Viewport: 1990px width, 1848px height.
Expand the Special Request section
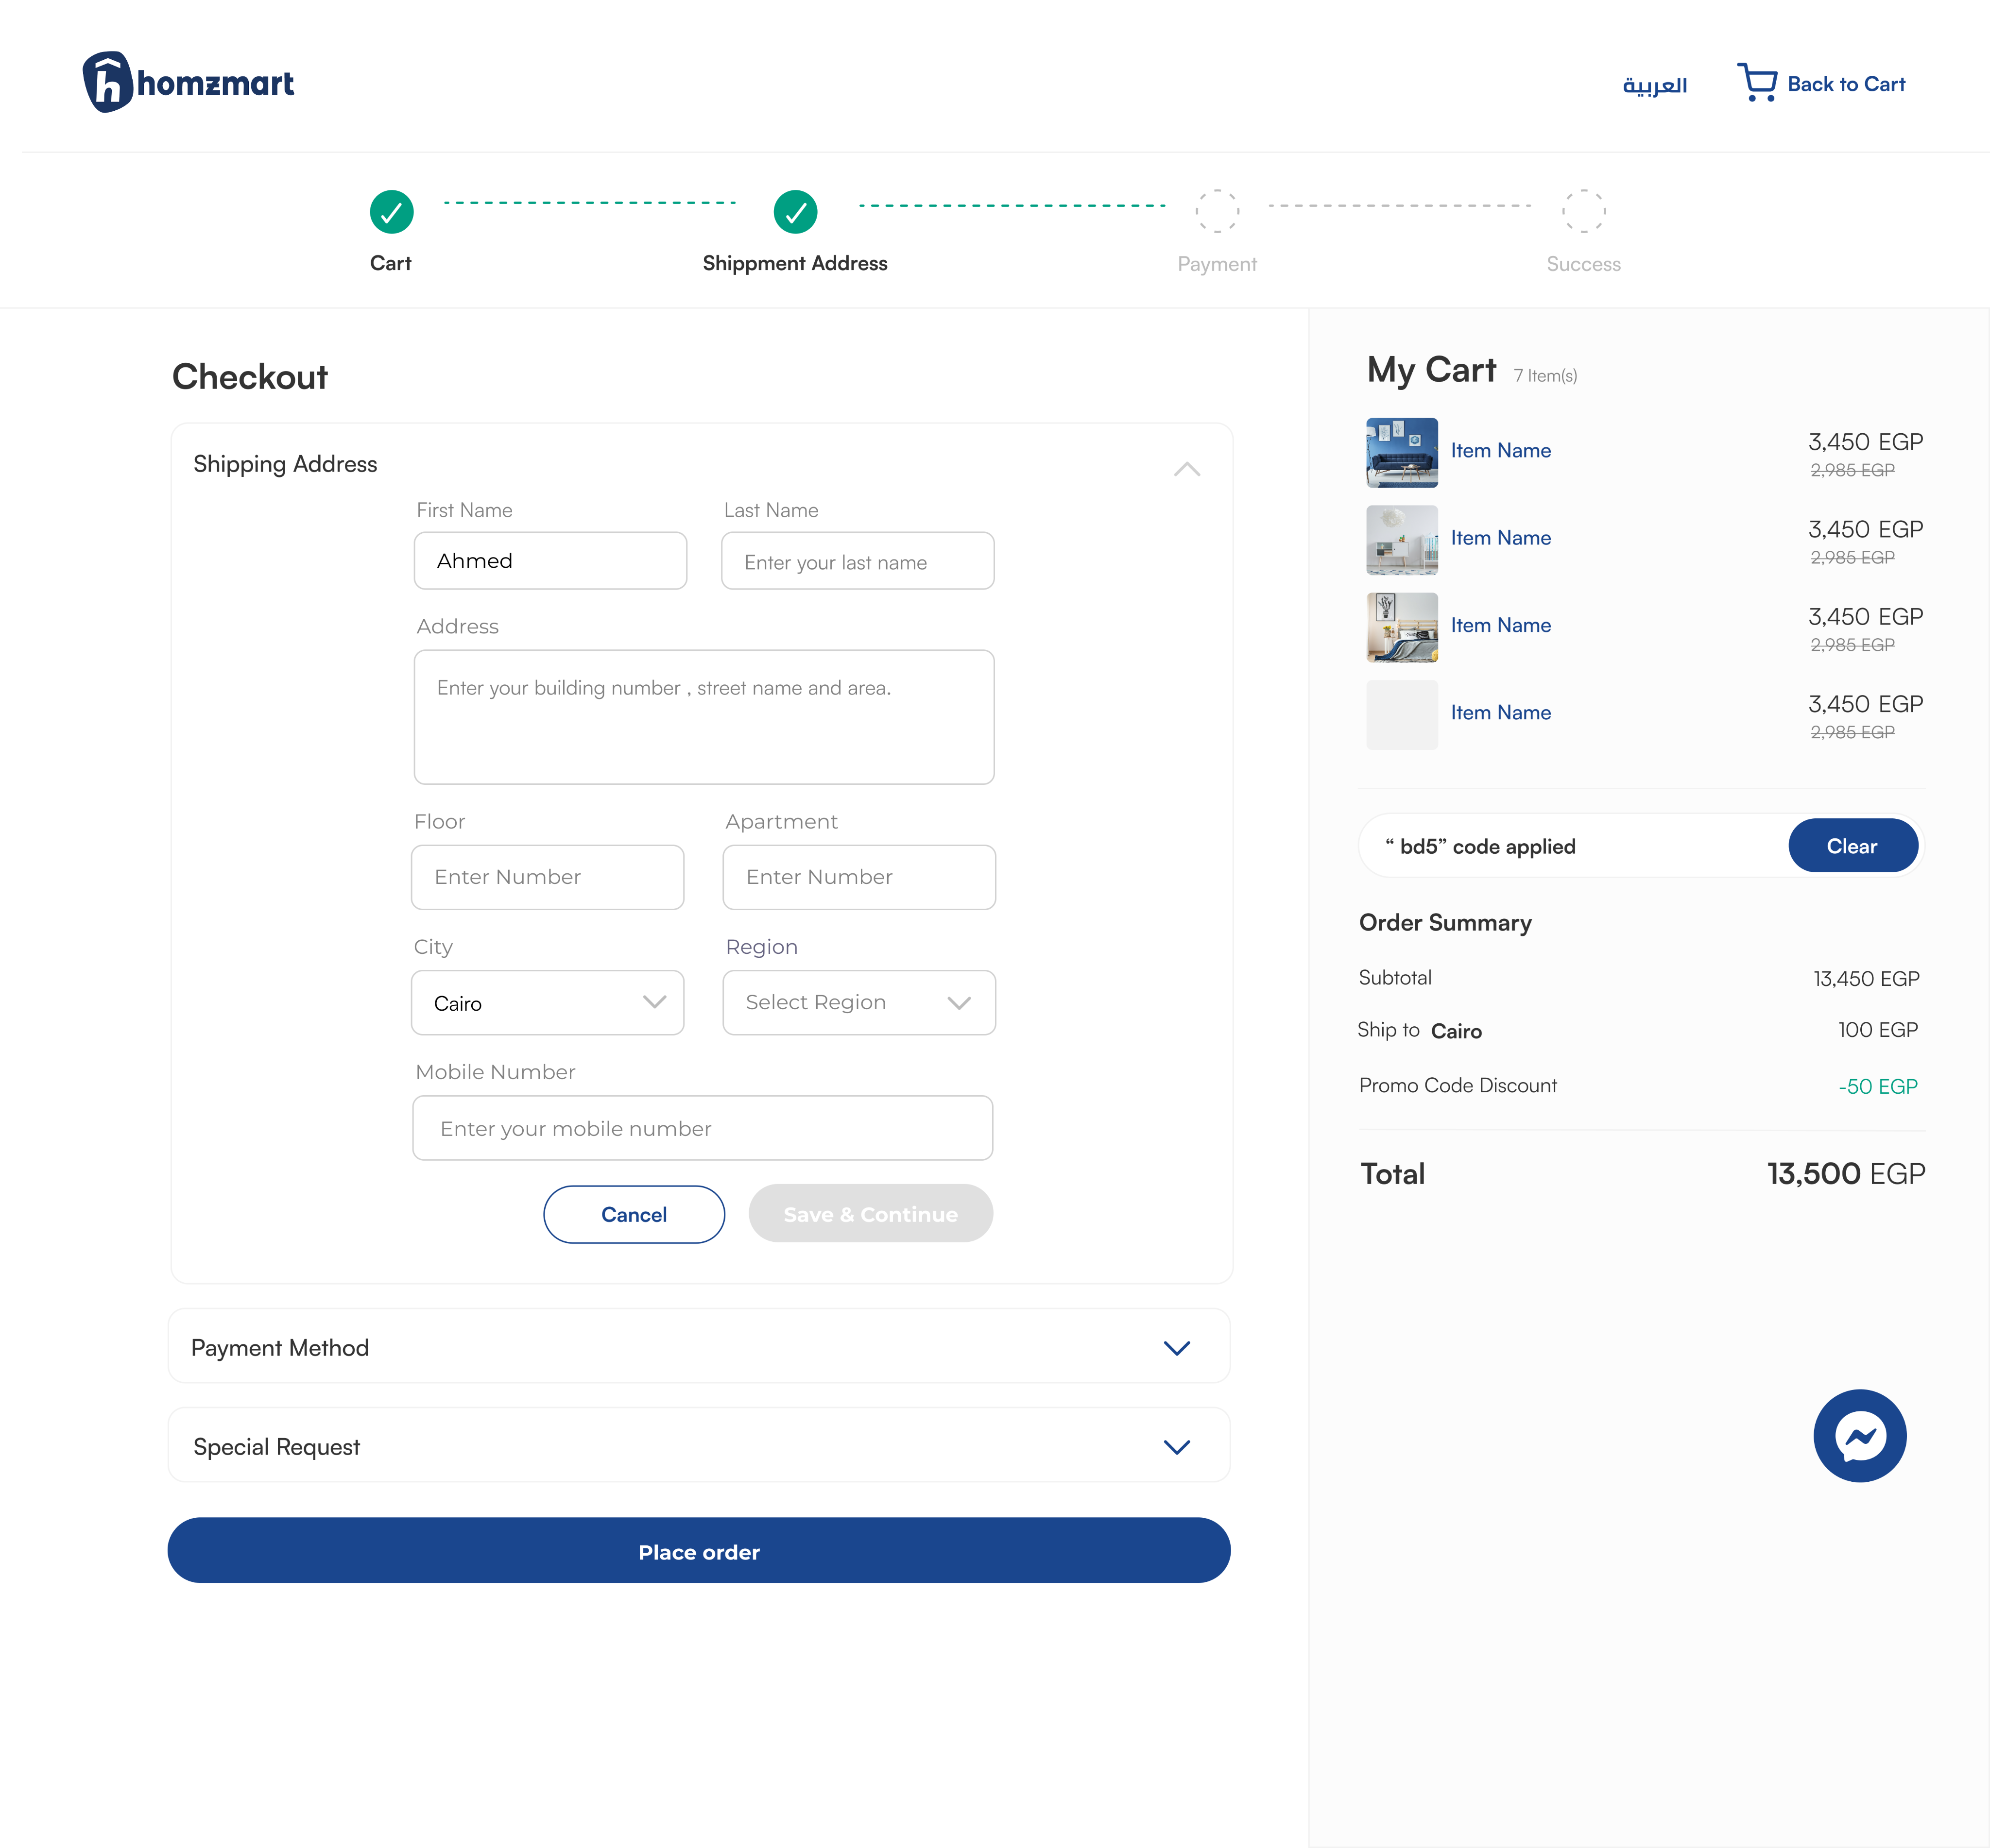click(x=1177, y=1447)
